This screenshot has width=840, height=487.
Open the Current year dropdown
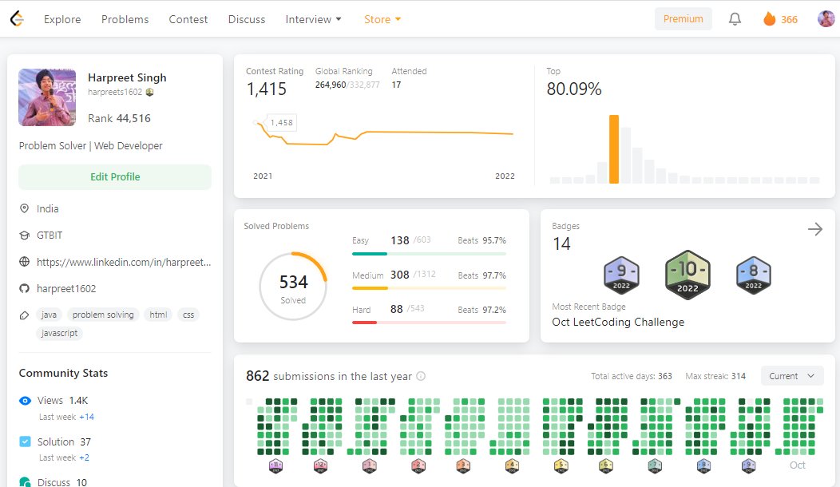point(792,376)
